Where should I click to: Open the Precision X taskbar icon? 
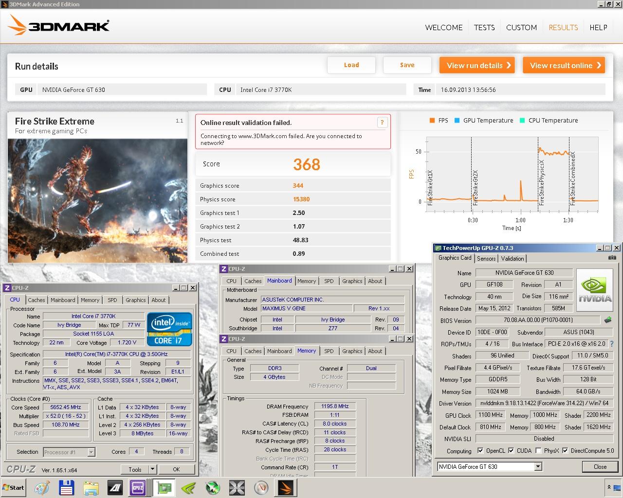tap(237, 488)
